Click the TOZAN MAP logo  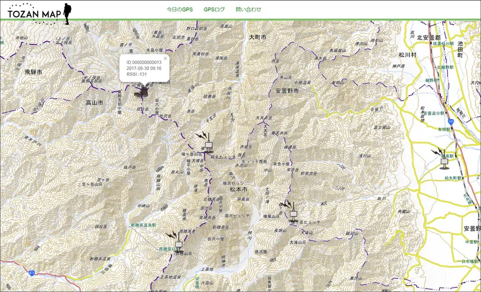coord(38,13)
